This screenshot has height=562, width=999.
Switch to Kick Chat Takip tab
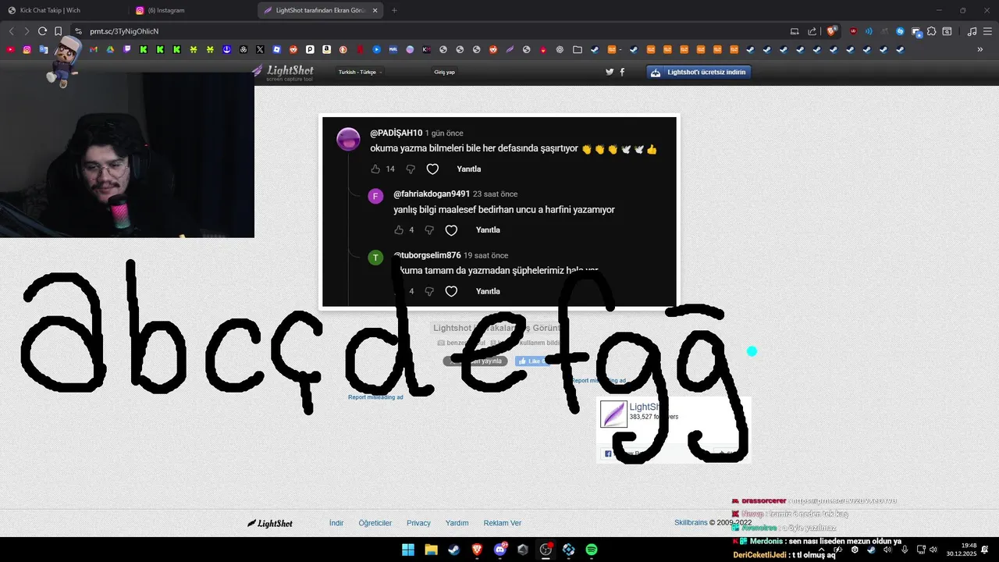pyautogui.click(x=62, y=10)
